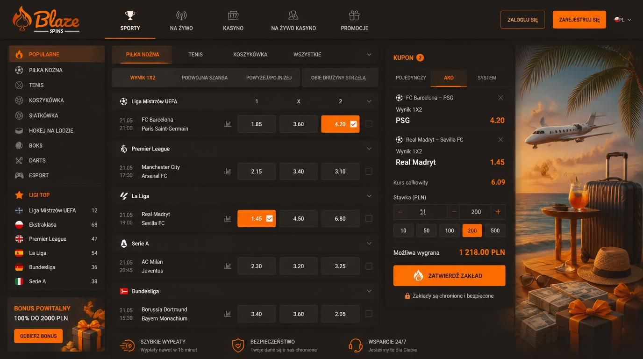Increase stake with plus button
643x359 pixels.
click(498, 212)
